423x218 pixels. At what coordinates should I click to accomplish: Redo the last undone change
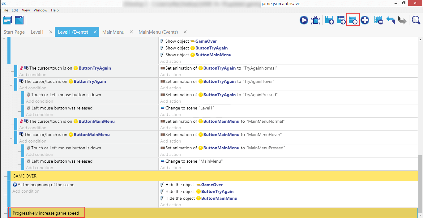coord(402,20)
